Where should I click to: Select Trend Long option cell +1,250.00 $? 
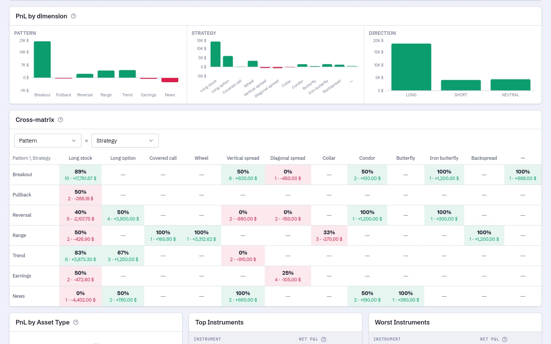click(x=123, y=256)
